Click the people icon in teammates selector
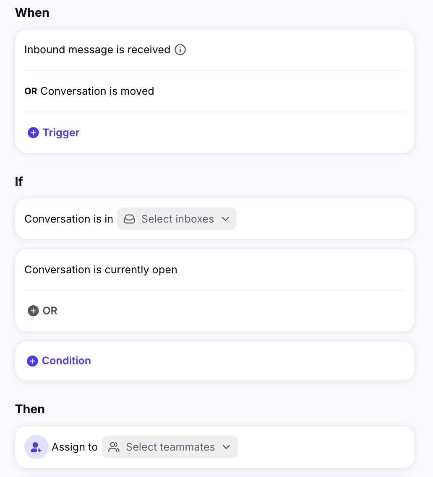The image size is (433, 477). 114,447
